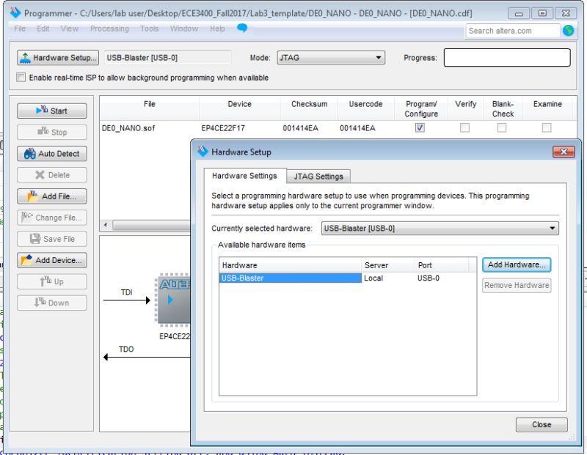
Task: Select USB-Blaster in available hardware list
Action: 290,278
